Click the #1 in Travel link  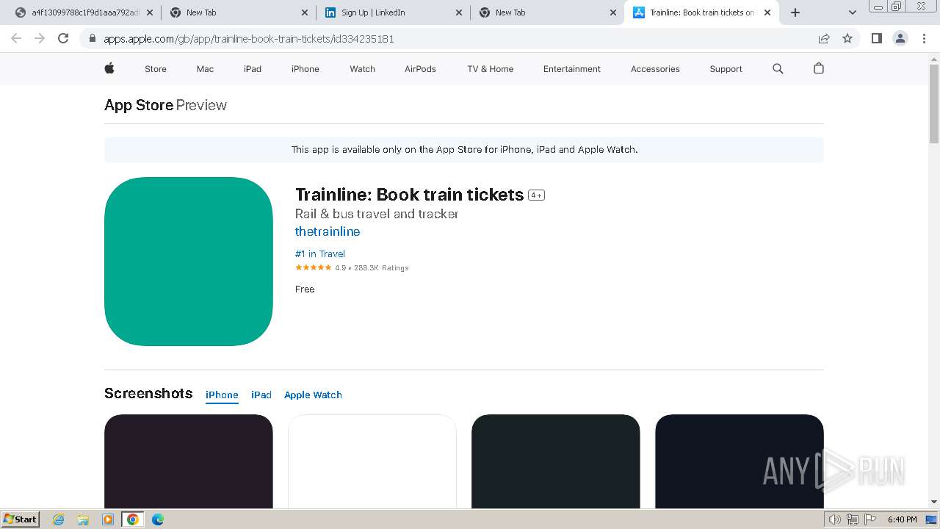click(x=320, y=253)
